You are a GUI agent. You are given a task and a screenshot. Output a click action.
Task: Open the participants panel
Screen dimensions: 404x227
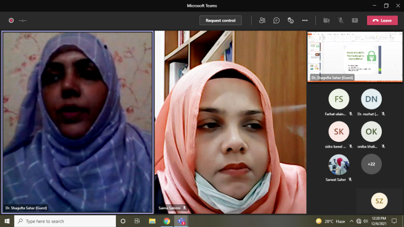pyautogui.click(x=262, y=20)
